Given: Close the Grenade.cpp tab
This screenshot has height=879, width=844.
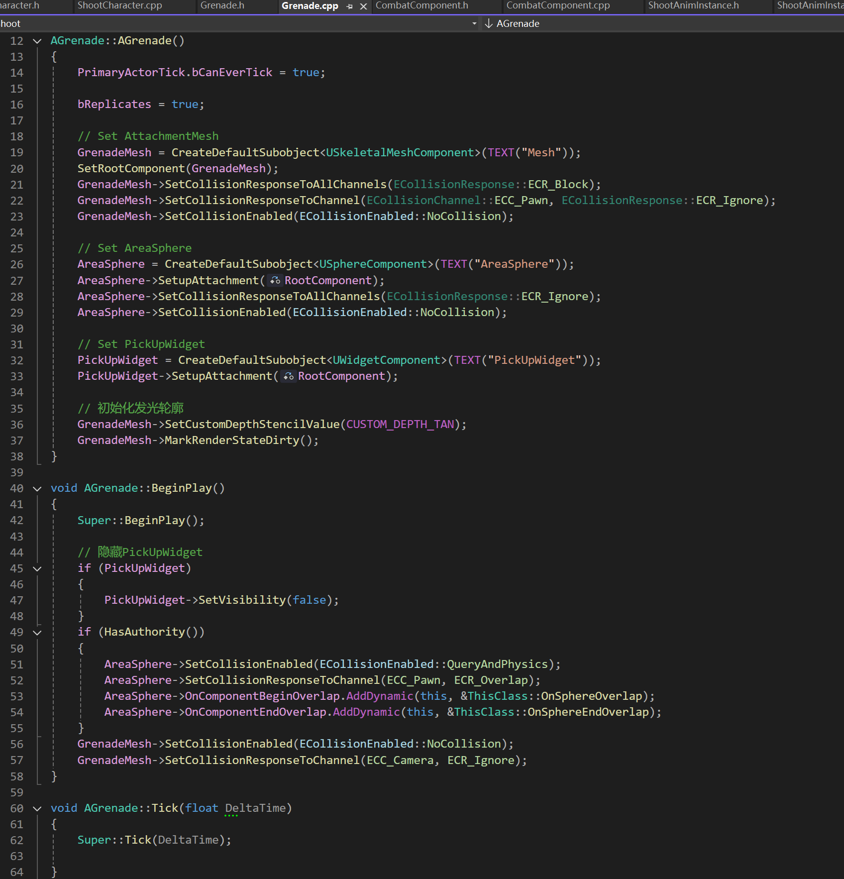Looking at the screenshot, I should click(364, 6).
